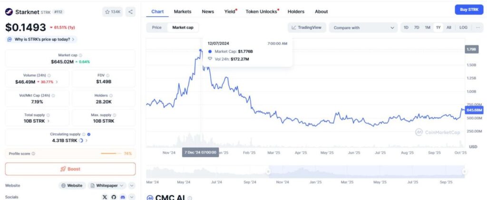Image resolution: width=487 pixels, height=200 pixels.
Task: Click the Market cap info icon
Action: tap(80, 55)
